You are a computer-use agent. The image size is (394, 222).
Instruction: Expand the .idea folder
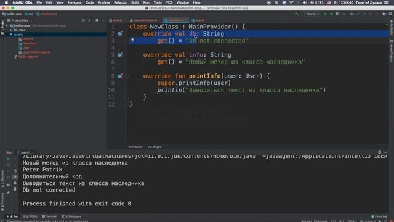(11, 30)
